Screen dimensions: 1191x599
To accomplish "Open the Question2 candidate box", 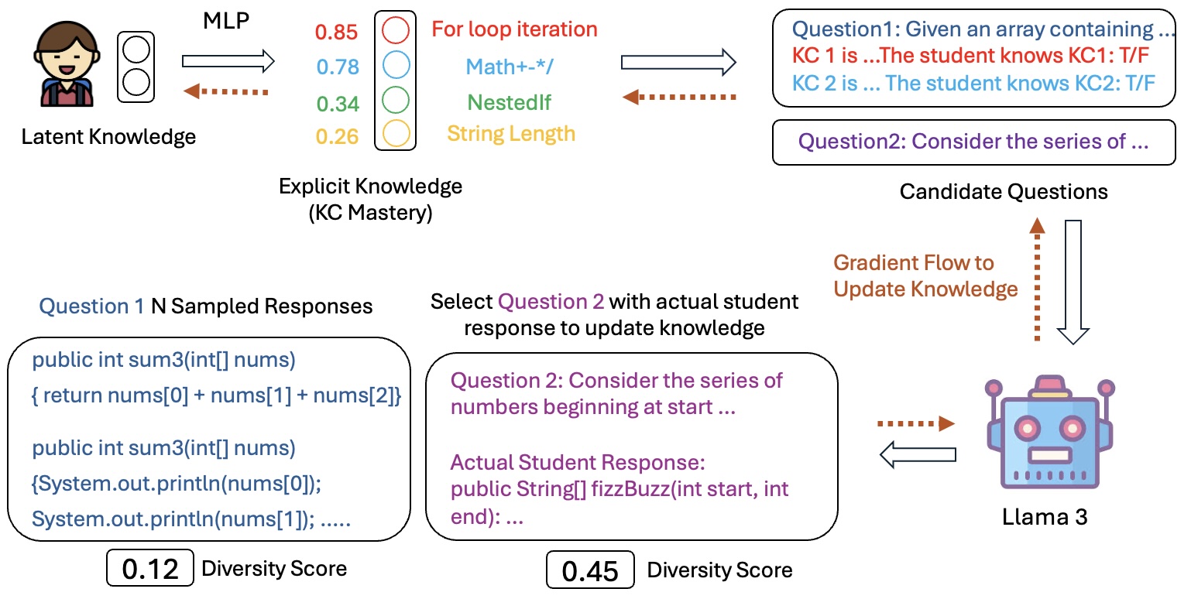I will [x=973, y=142].
